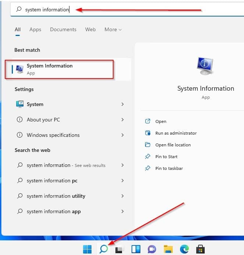Launch Microsoft Edge from the taskbar
244x255 pixels.
[184, 249]
